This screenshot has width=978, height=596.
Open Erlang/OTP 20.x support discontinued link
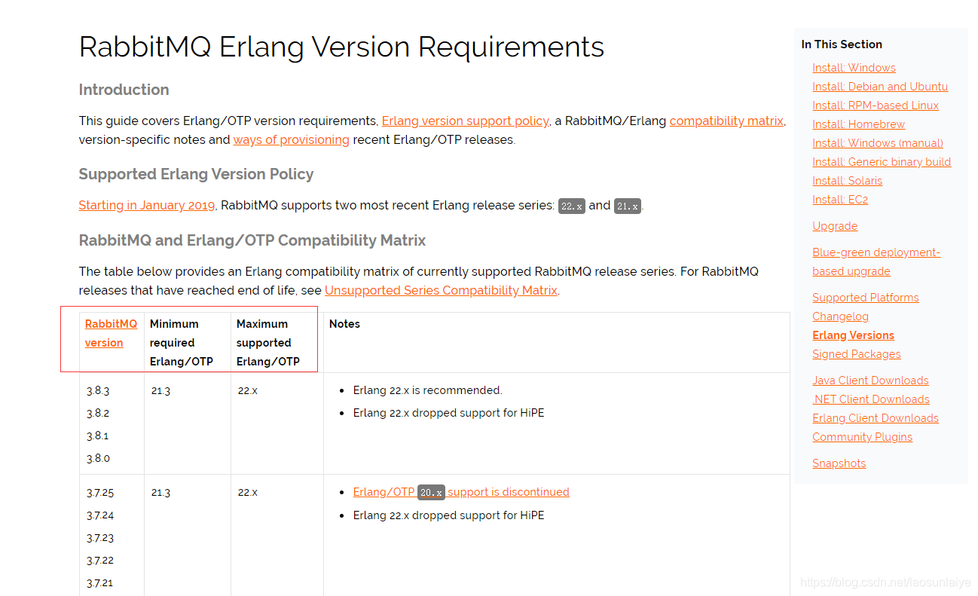pos(461,492)
